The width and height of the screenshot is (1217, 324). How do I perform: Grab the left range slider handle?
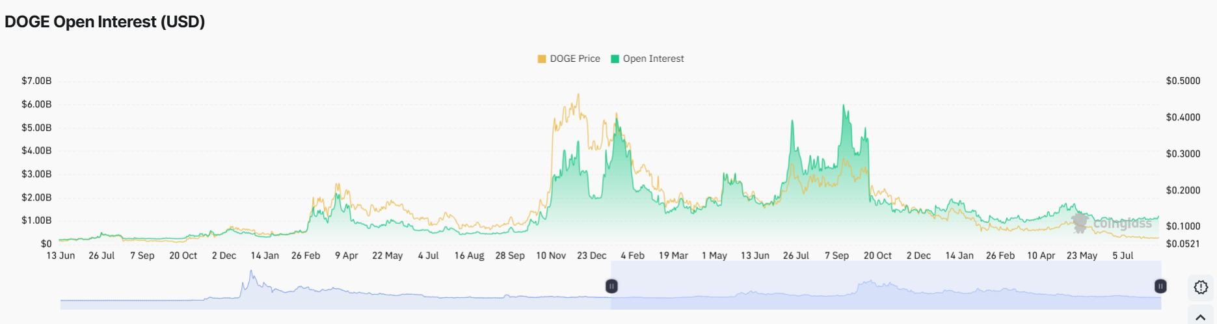click(x=611, y=286)
